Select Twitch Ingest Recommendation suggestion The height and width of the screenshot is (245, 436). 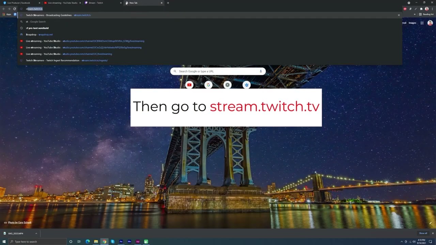[x=210, y=61]
